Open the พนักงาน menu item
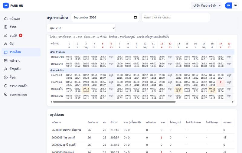242x153 pixels. [x=21, y=60]
